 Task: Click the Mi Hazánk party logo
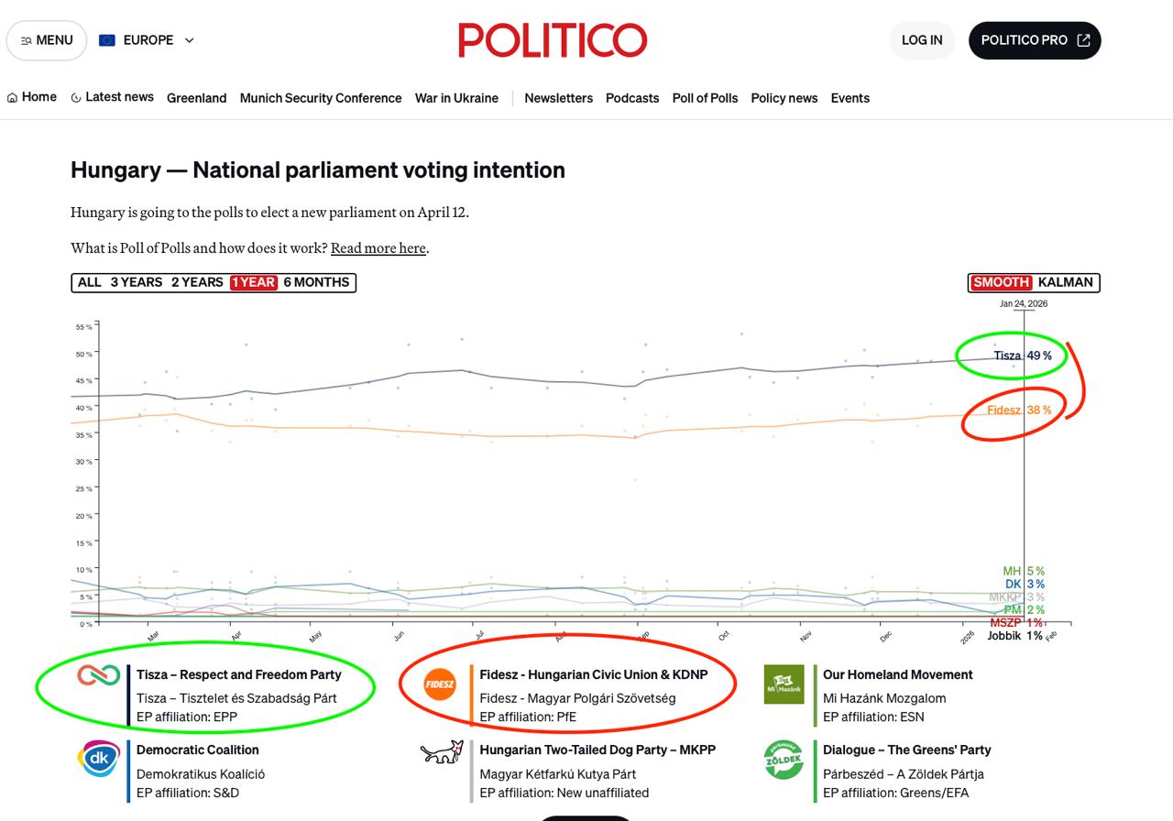point(784,684)
